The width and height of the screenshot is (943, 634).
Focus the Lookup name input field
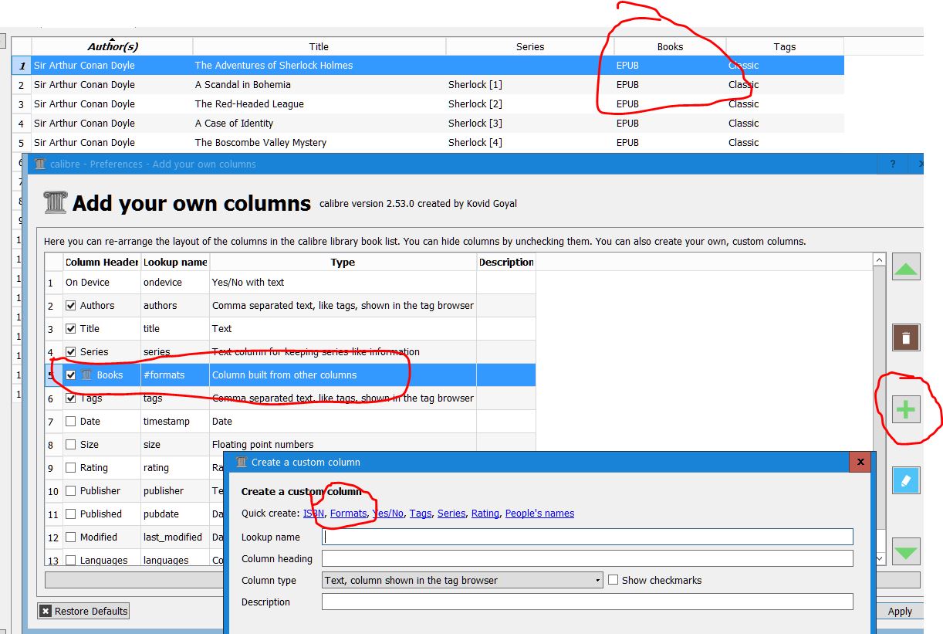[x=587, y=537]
